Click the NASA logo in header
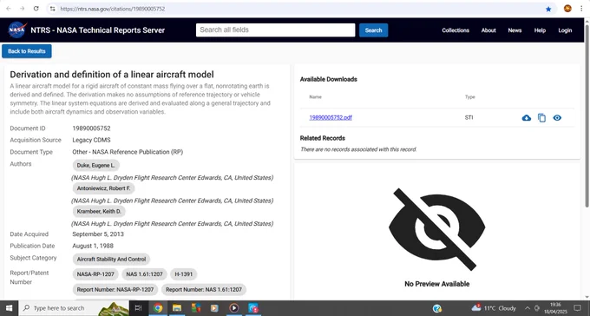Viewport: 590px width, 316px height. tap(17, 30)
